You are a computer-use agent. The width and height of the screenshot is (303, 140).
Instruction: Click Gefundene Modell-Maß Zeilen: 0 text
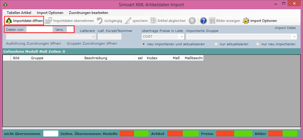click(x=34, y=52)
